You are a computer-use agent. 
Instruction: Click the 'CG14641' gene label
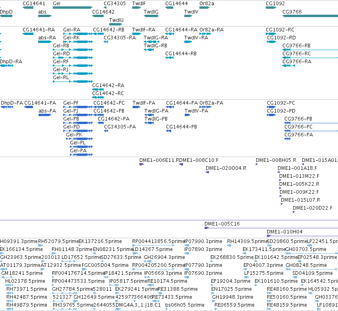[x=34, y=4]
